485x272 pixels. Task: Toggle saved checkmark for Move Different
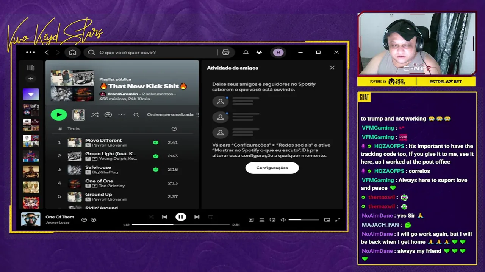155,142
